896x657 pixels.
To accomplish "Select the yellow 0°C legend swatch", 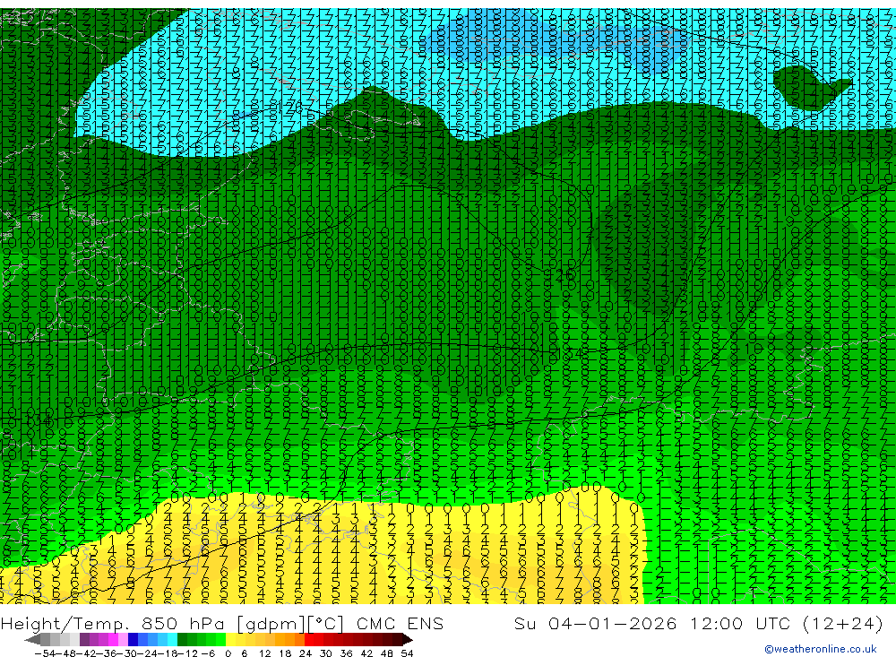I will [230, 639].
